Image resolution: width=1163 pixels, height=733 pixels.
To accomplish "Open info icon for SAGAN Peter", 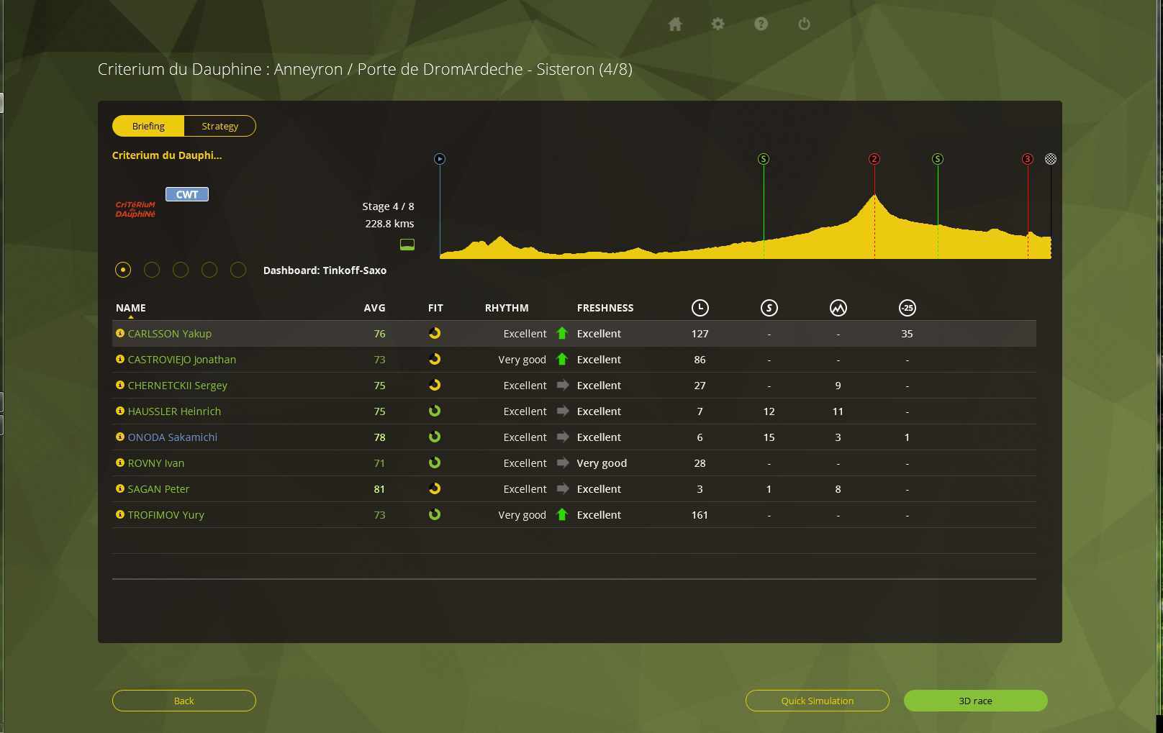I will [x=120, y=488].
